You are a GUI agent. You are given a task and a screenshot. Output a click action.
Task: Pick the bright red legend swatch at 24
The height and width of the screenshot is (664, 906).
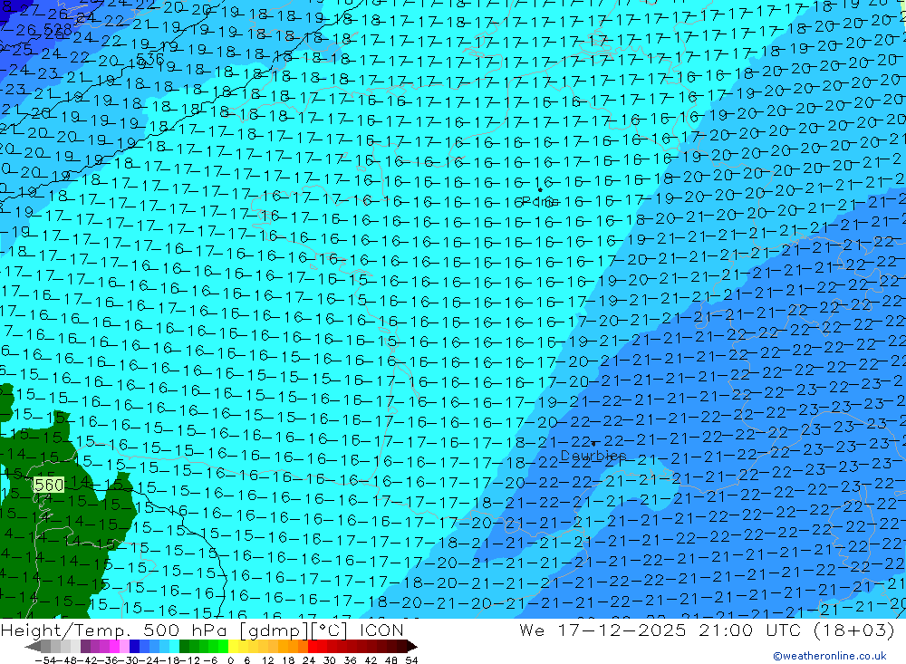click(x=313, y=646)
